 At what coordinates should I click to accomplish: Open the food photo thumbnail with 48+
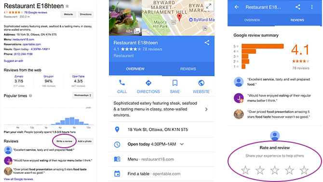point(125,18)
